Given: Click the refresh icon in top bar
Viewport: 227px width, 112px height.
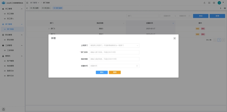Looking at the screenshot, I should (205, 3).
